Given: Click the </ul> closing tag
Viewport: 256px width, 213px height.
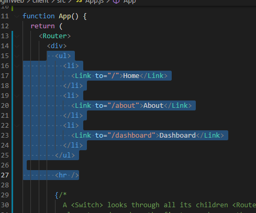Looking at the screenshot, I should coord(65,155).
